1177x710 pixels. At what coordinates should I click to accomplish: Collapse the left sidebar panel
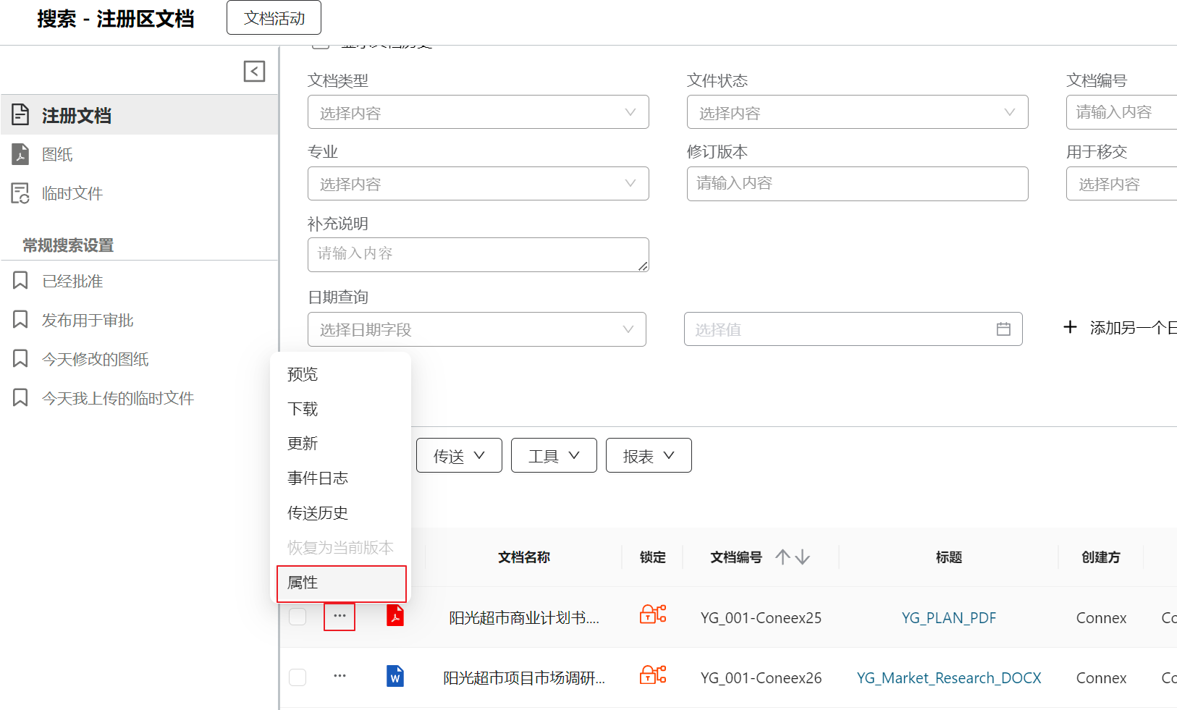254,71
